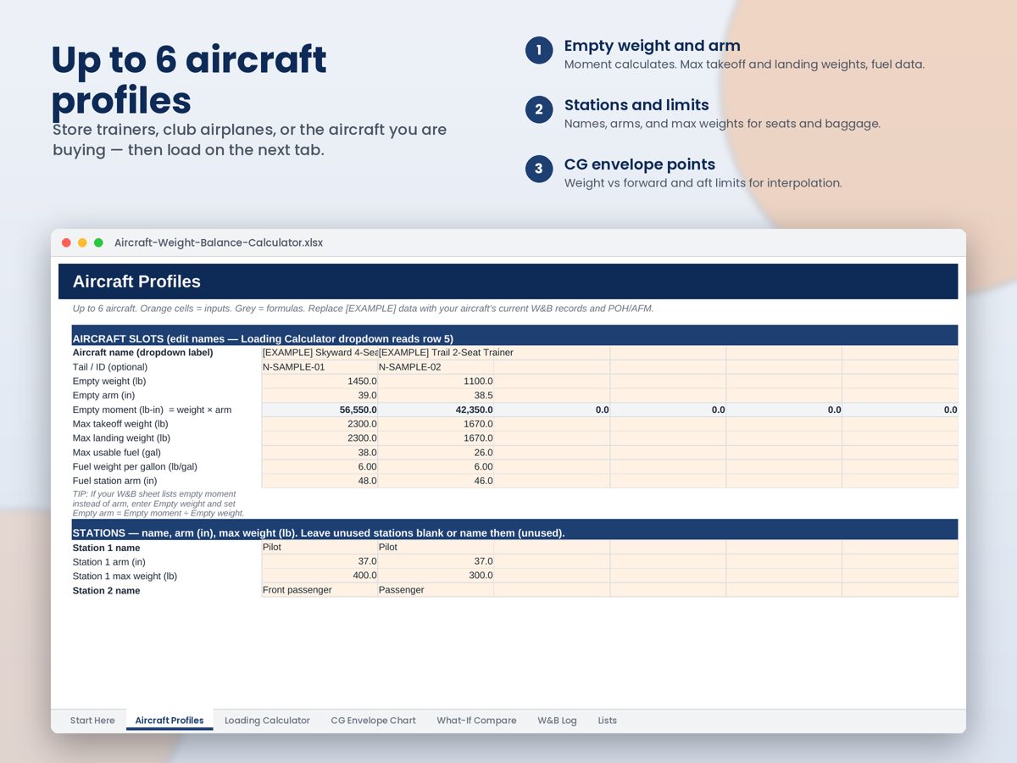Click Station 1 max weight cell 300.0

[436, 576]
